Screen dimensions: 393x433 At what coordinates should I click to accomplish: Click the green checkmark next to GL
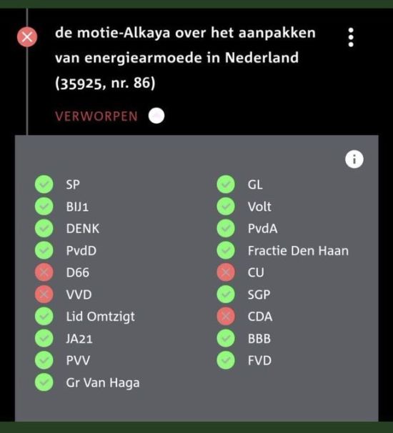[x=226, y=184]
